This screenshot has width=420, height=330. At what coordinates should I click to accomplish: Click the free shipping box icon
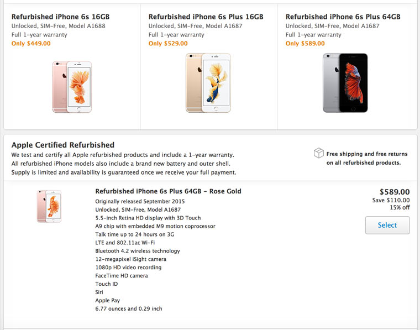[x=318, y=153]
